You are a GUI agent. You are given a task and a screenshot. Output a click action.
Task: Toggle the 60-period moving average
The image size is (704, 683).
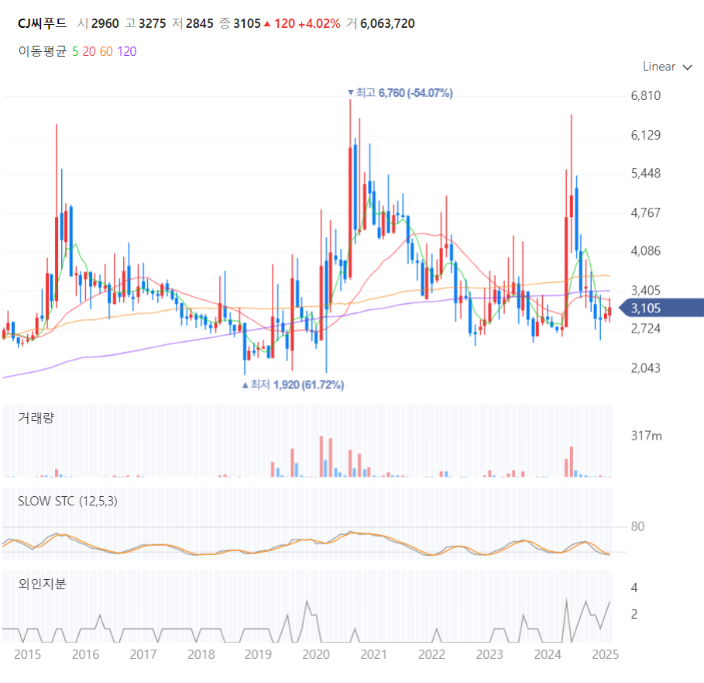tap(106, 52)
